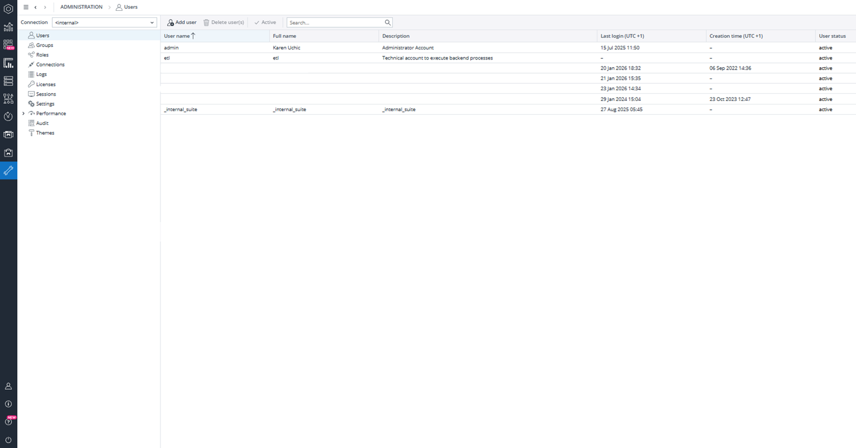Click the Add user button
The width and height of the screenshot is (856, 448).
(x=181, y=23)
